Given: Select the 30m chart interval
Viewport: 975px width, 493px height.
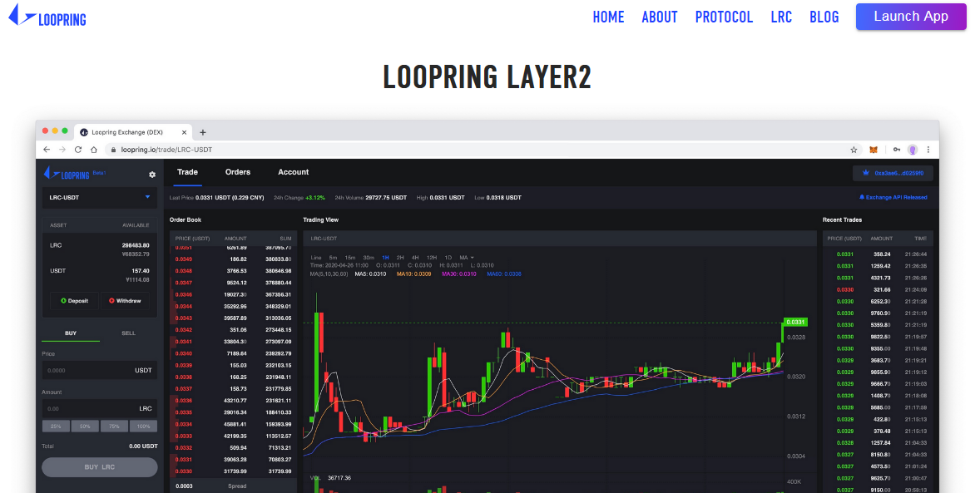Looking at the screenshot, I should click(368, 258).
